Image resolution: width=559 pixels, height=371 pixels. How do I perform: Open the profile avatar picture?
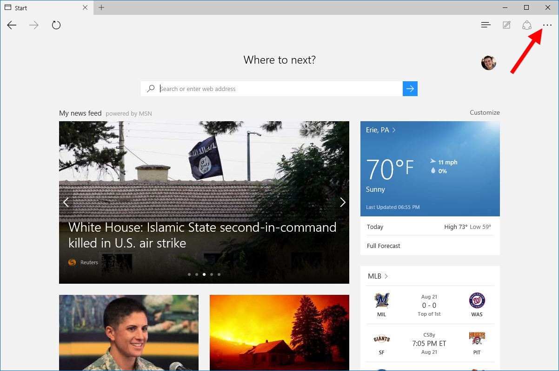[488, 62]
